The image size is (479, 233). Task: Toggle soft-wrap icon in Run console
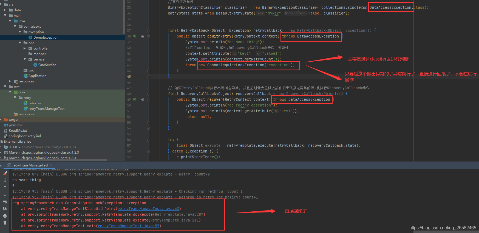(x=5, y=202)
